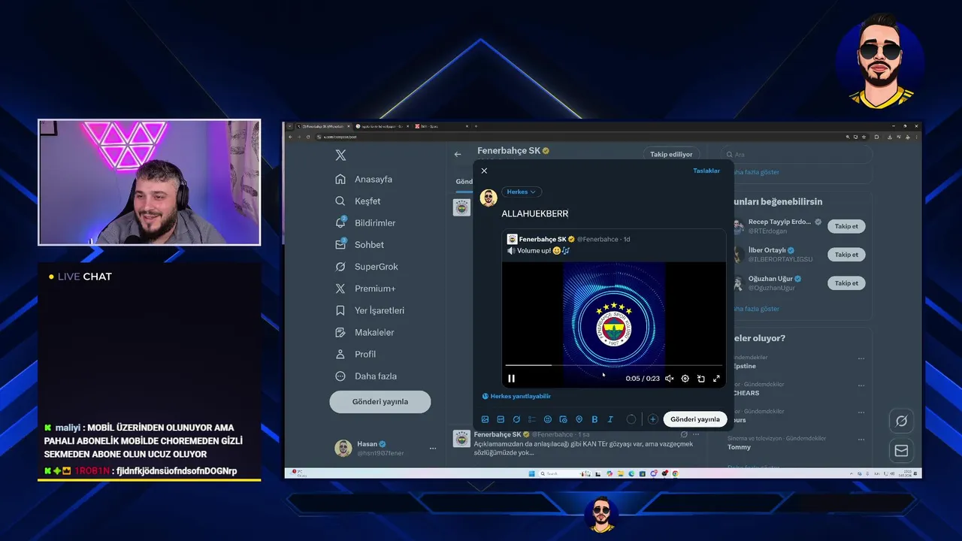The height and width of the screenshot is (541, 962).
Task: Toggle picture-in-picture for video
Action: coord(700,379)
